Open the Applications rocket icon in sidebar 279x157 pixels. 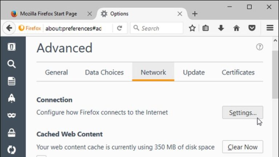point(12,98)
